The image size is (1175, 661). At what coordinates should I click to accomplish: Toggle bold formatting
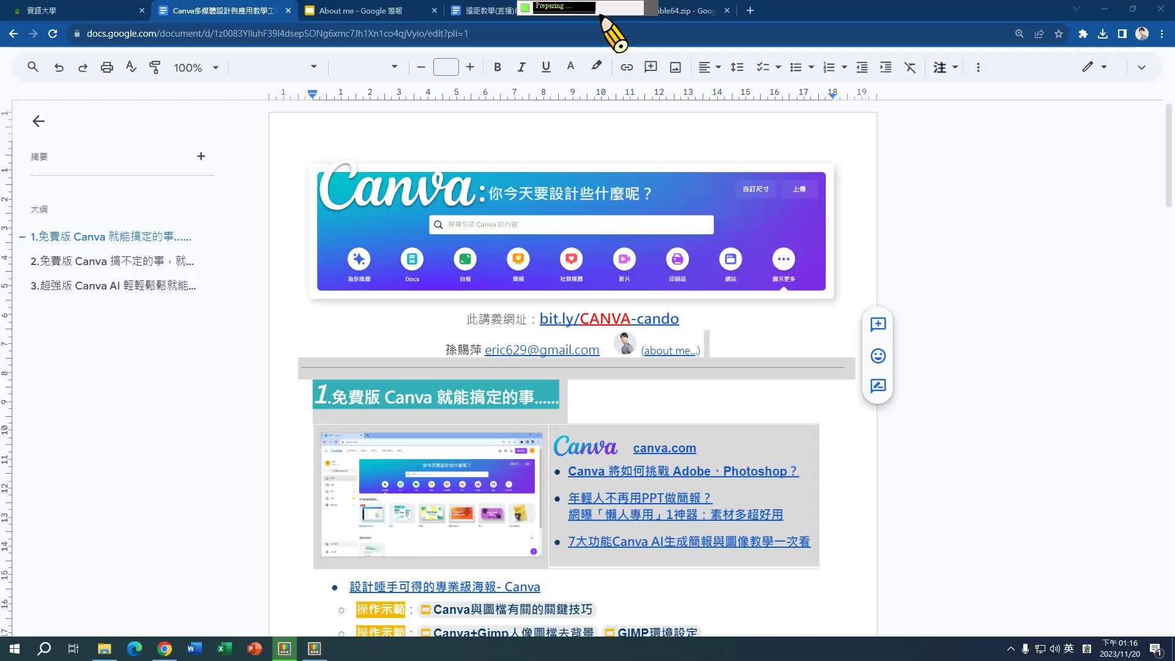pos(498,67)
